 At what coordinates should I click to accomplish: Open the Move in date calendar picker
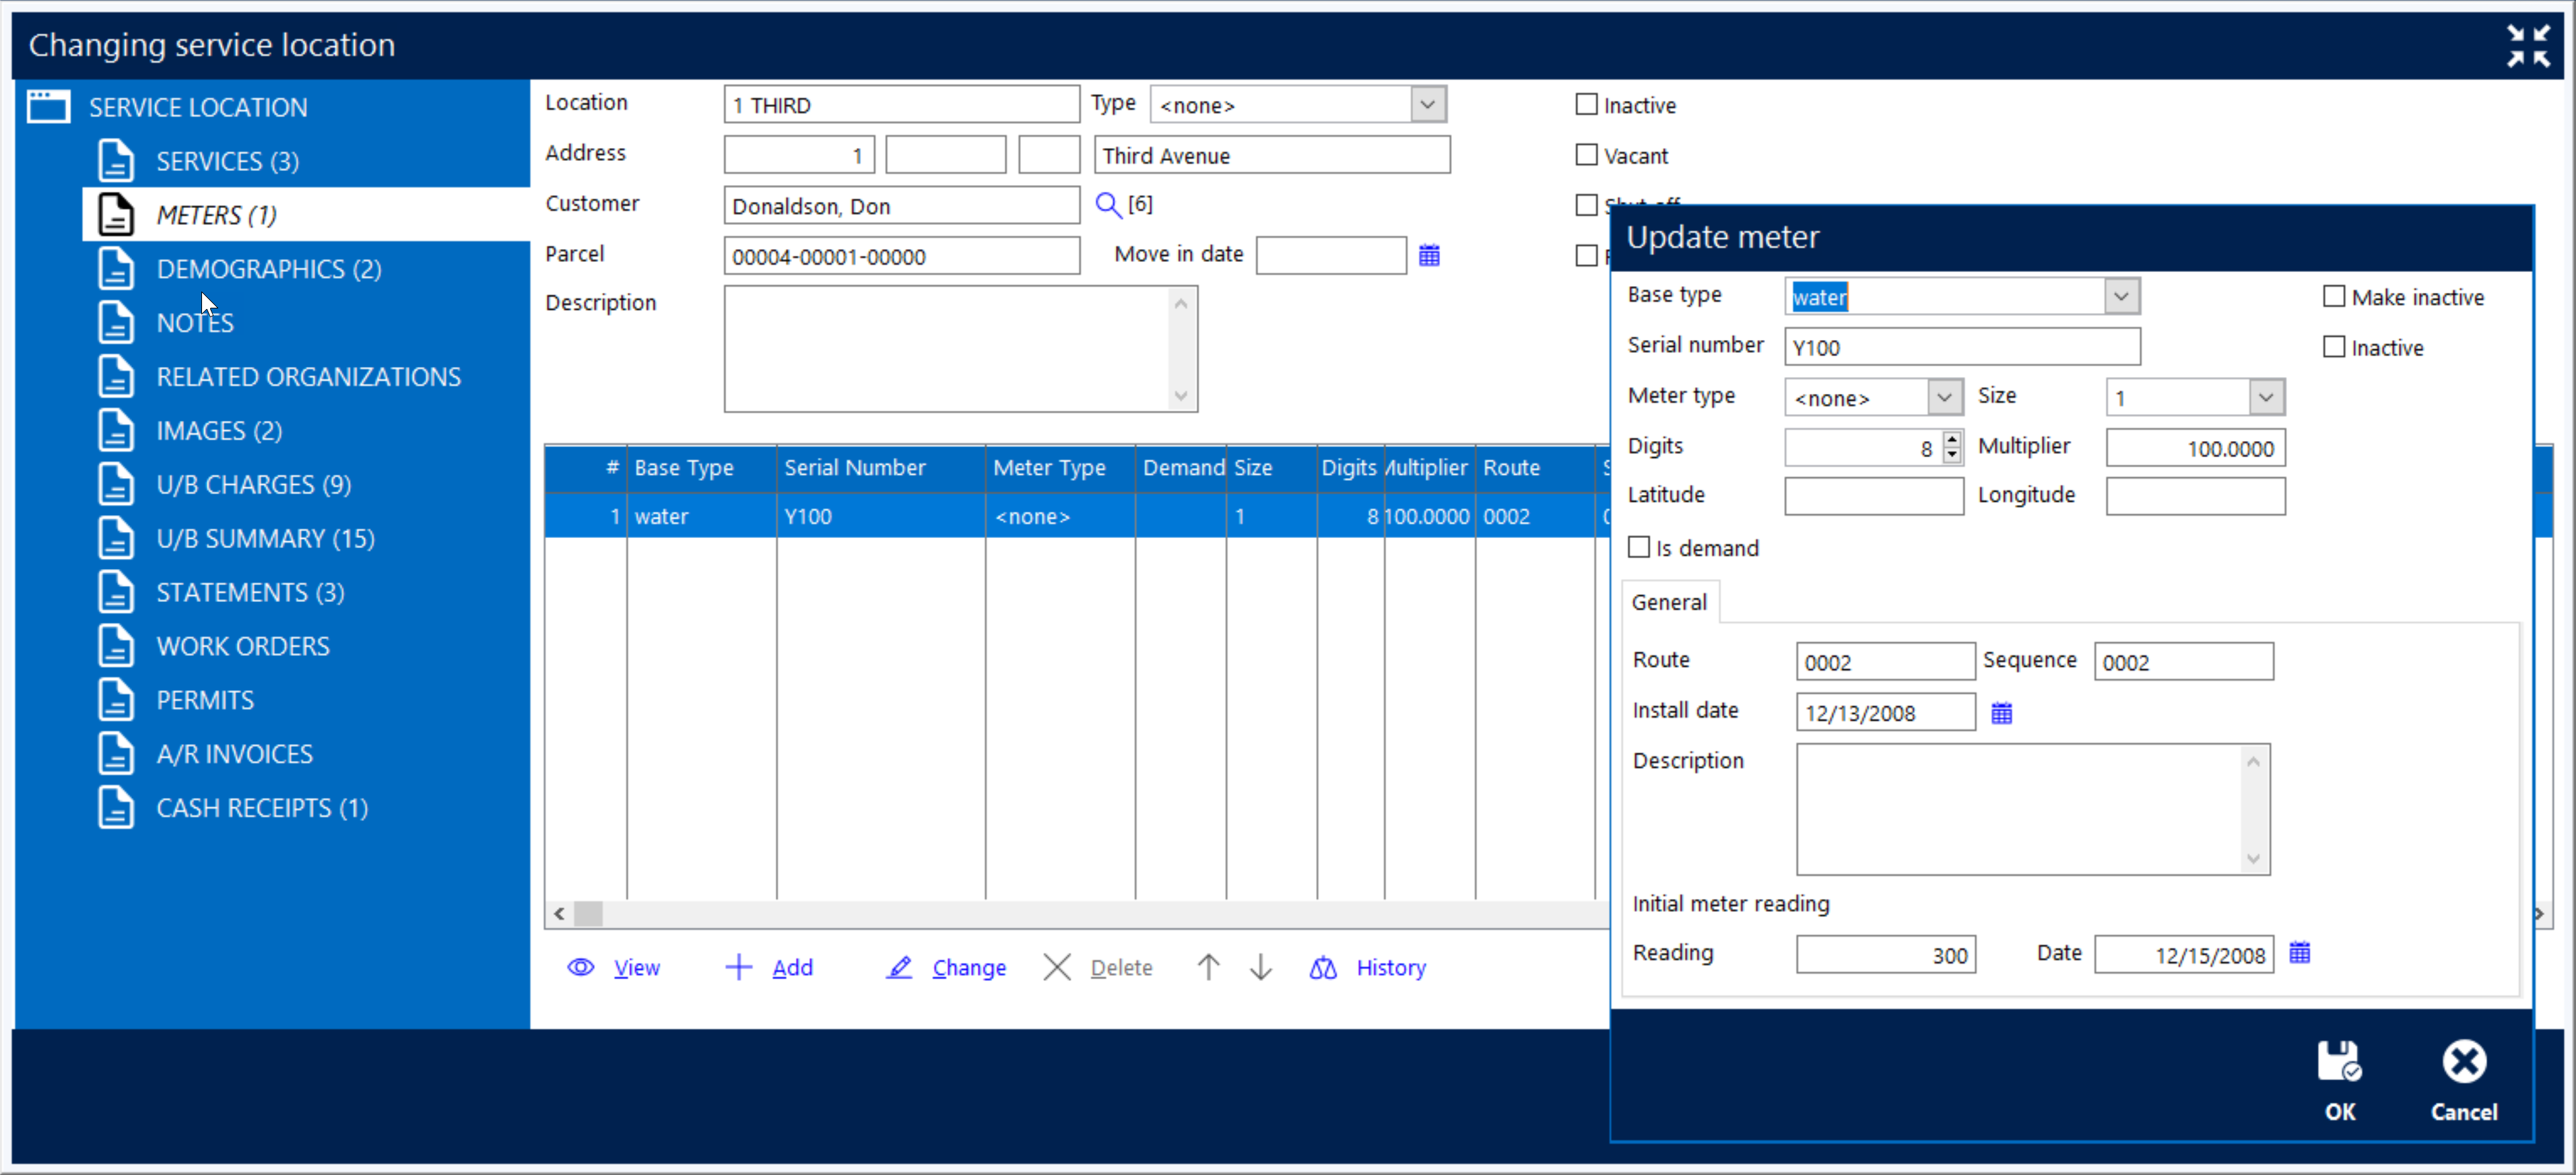[x=1429, y=255]
